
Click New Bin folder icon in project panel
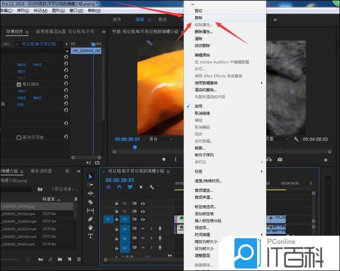pos(60,259)
